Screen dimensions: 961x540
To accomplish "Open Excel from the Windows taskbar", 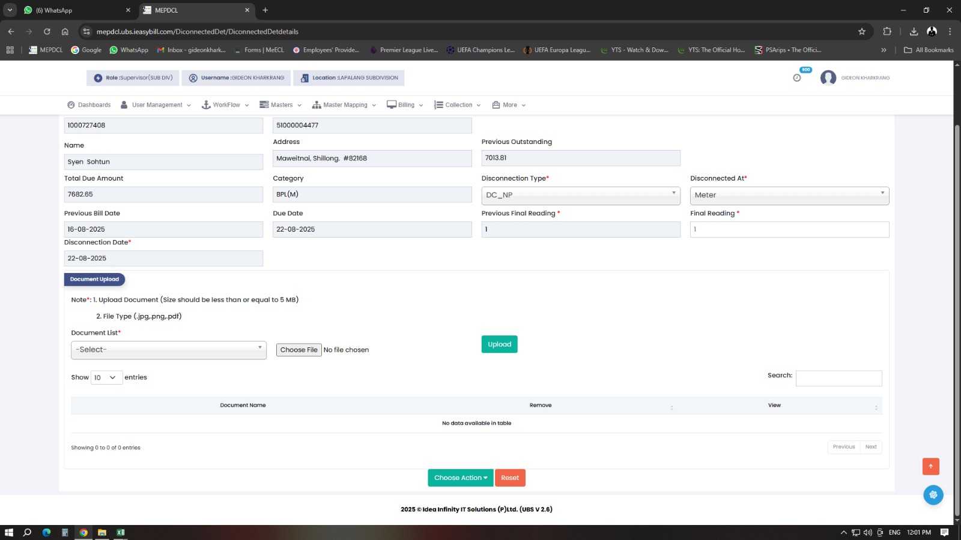I will [x=121, y=532].
